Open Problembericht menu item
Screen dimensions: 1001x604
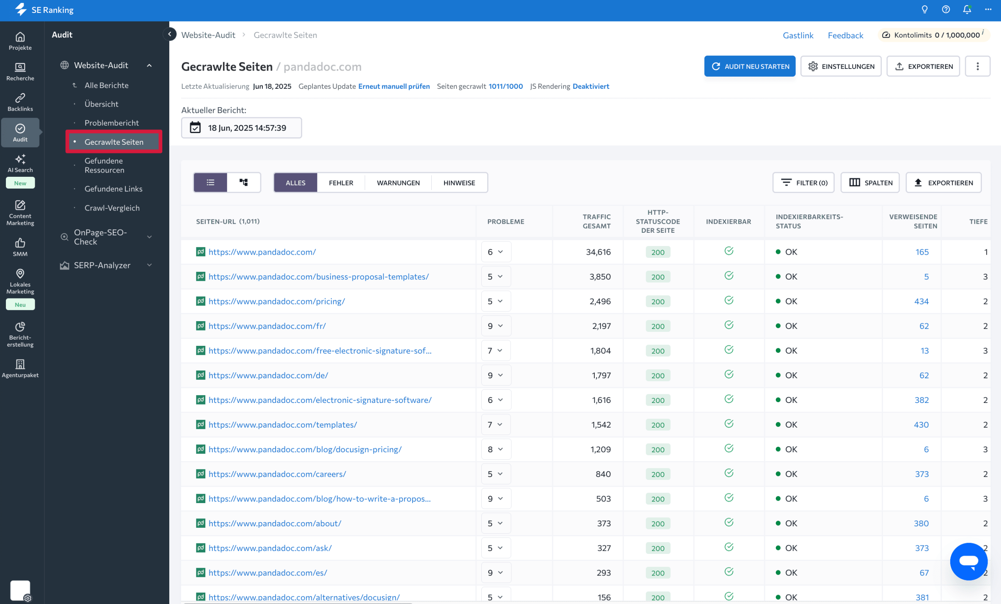(112, 123)
